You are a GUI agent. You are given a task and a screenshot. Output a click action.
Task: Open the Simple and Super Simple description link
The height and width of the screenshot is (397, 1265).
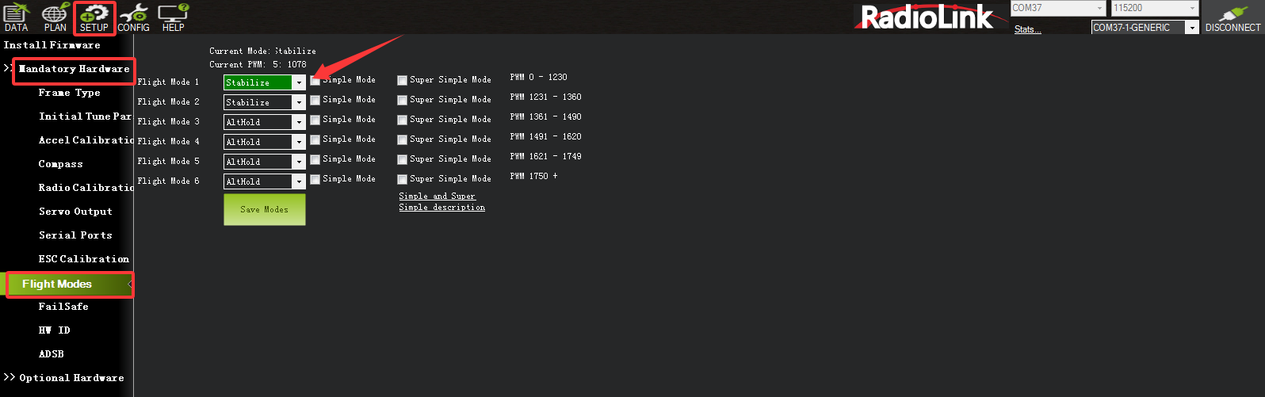(x=441, y=202)
